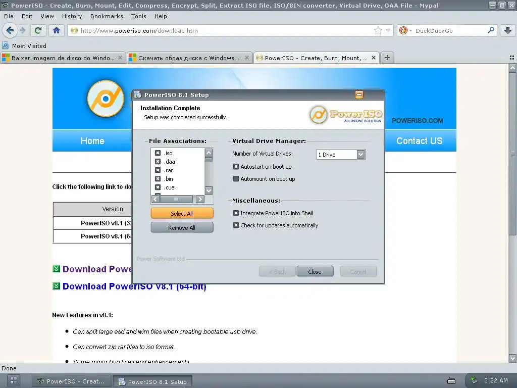The height and width of the screenshot is (388, 517).
Task: Uncheck the .rar file association
Action: click(158, 170)
